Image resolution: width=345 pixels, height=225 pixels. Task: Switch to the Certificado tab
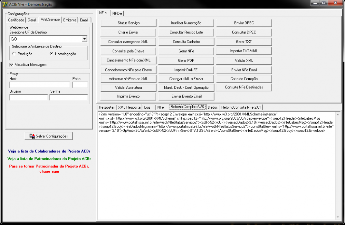pos(16,20)
